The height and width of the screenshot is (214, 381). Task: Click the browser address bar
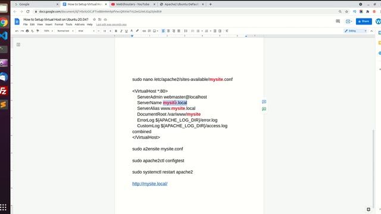[185, 11]
